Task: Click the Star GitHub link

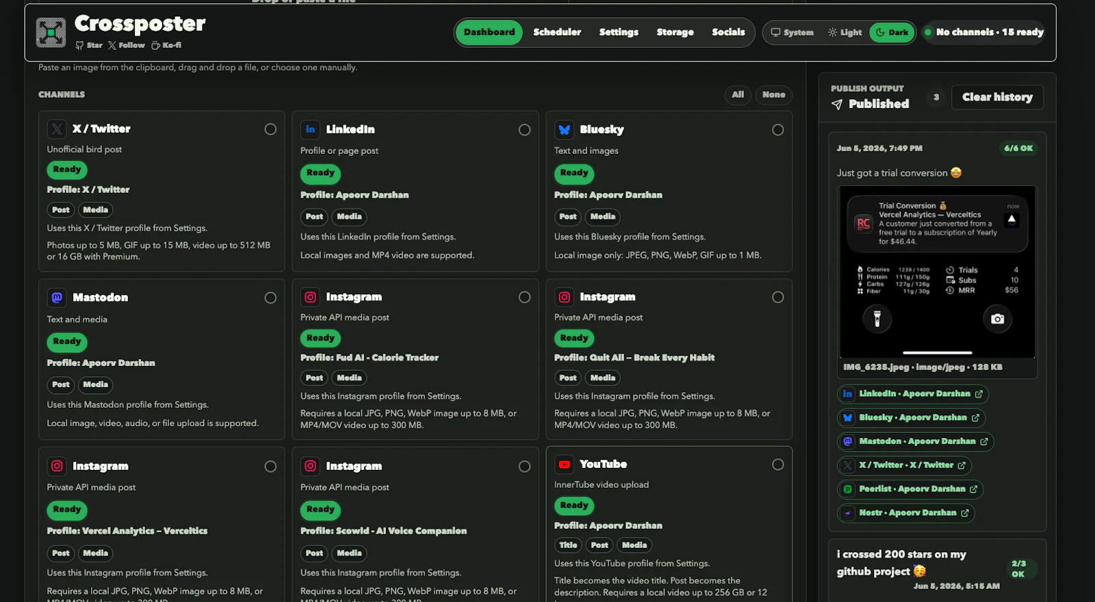Action: (90, 45)
